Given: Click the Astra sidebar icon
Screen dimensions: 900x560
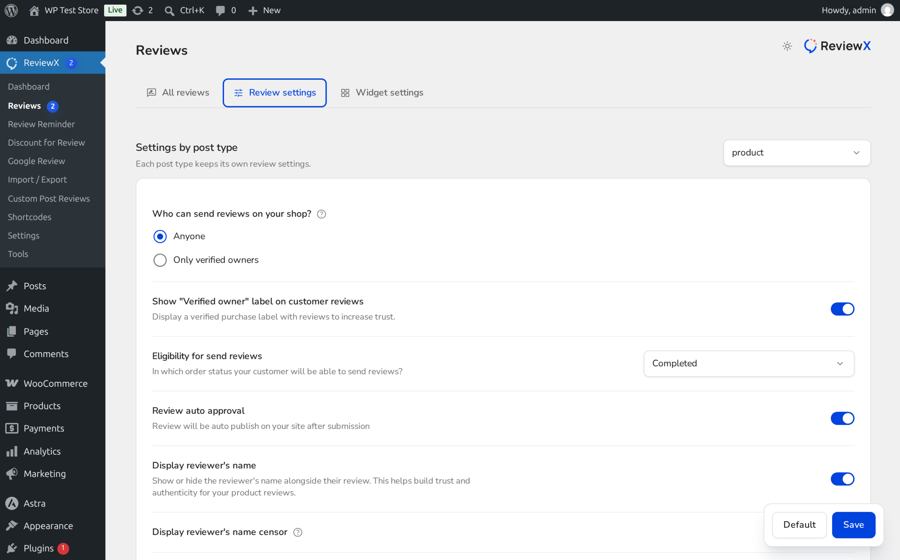Looking at the screenshot, I should coord(12,503).
